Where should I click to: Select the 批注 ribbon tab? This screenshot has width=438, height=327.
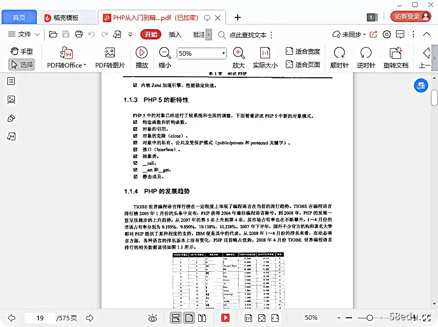tap(199, 35)
